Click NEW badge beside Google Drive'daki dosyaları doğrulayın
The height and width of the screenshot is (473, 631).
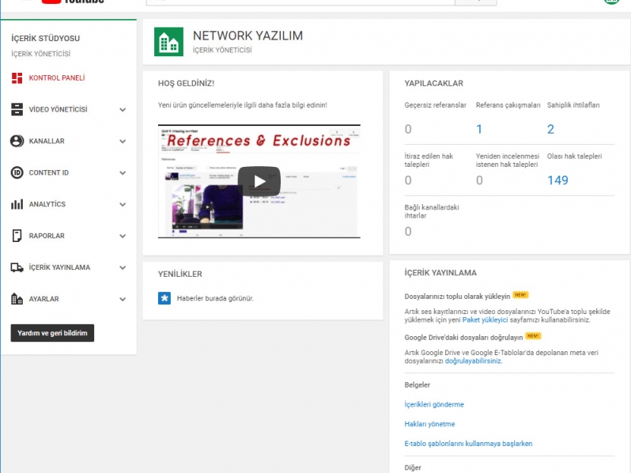pyautogui.click(x=533, y=335)
